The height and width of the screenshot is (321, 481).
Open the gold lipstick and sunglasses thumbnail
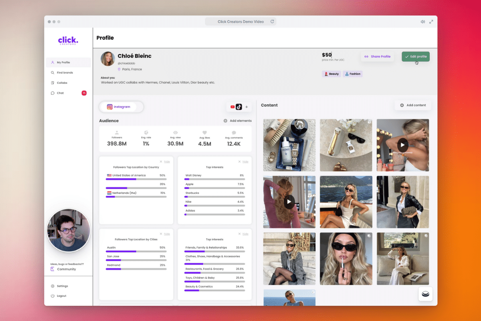coord(346,145)
